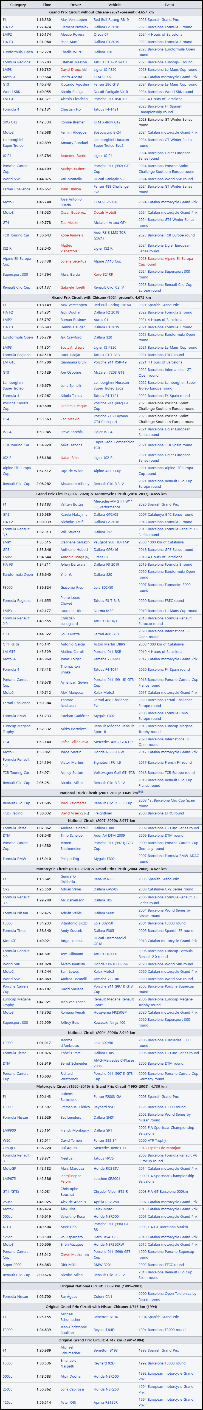Open Charlie Wurz's driver page
The image size is (203, 1410).
pos(71,52)
